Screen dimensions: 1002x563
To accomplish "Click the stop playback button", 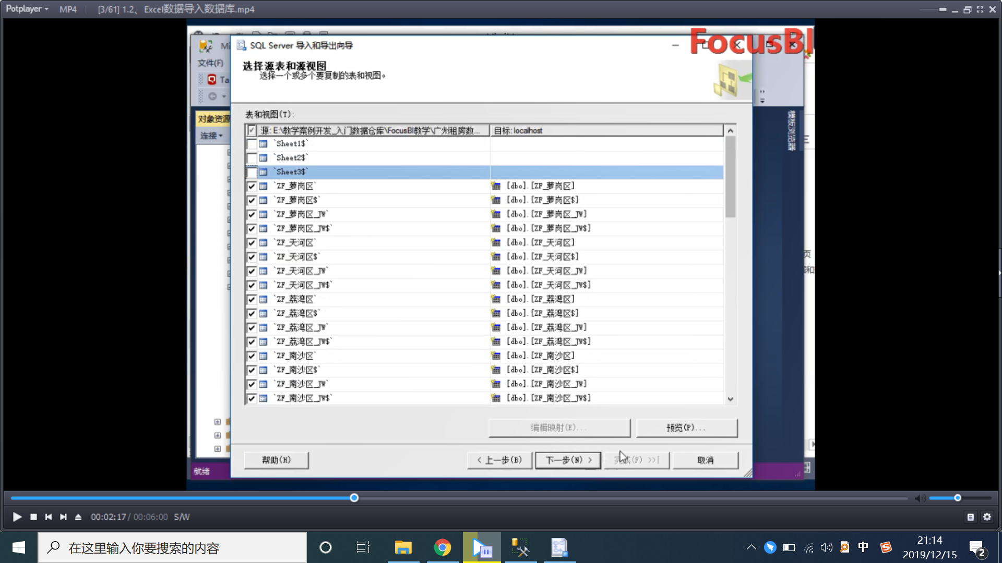I will [x=33, y=517].
